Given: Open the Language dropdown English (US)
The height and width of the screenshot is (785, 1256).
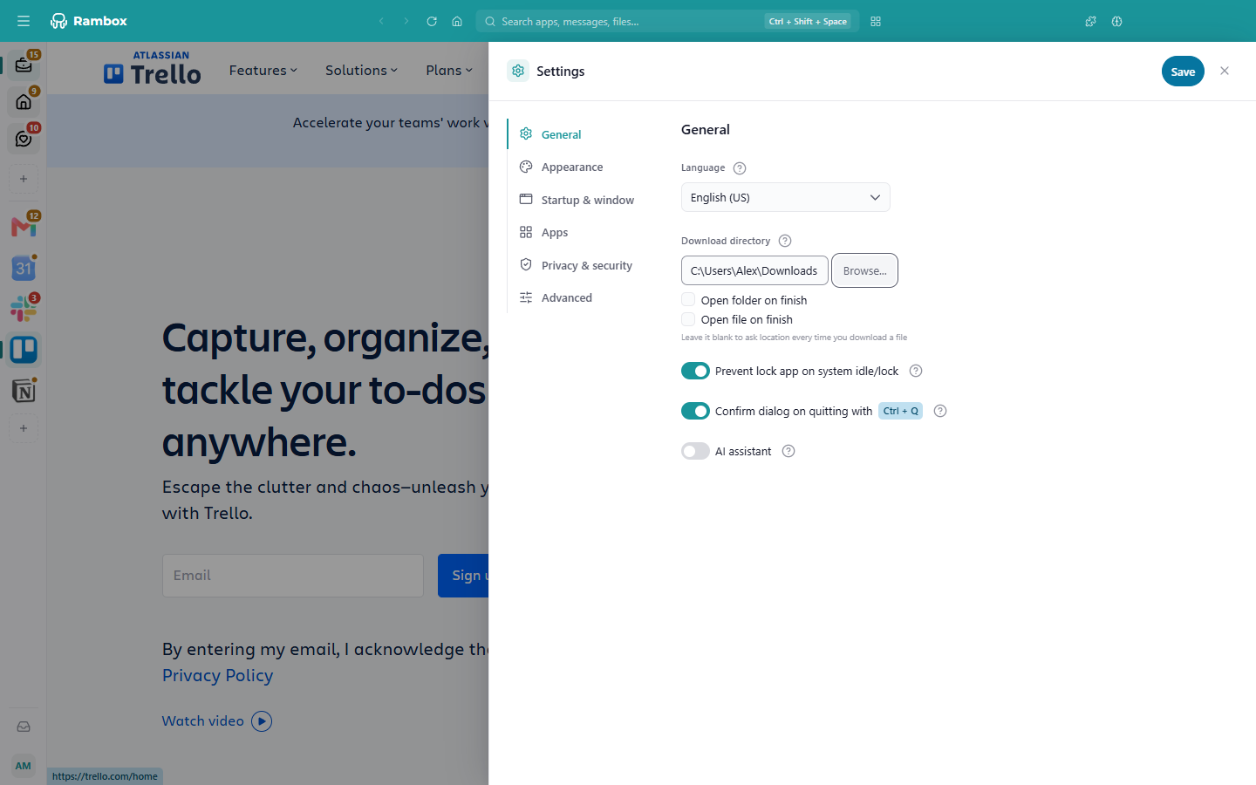Looking at the screenshot, I should coord(785,197).
